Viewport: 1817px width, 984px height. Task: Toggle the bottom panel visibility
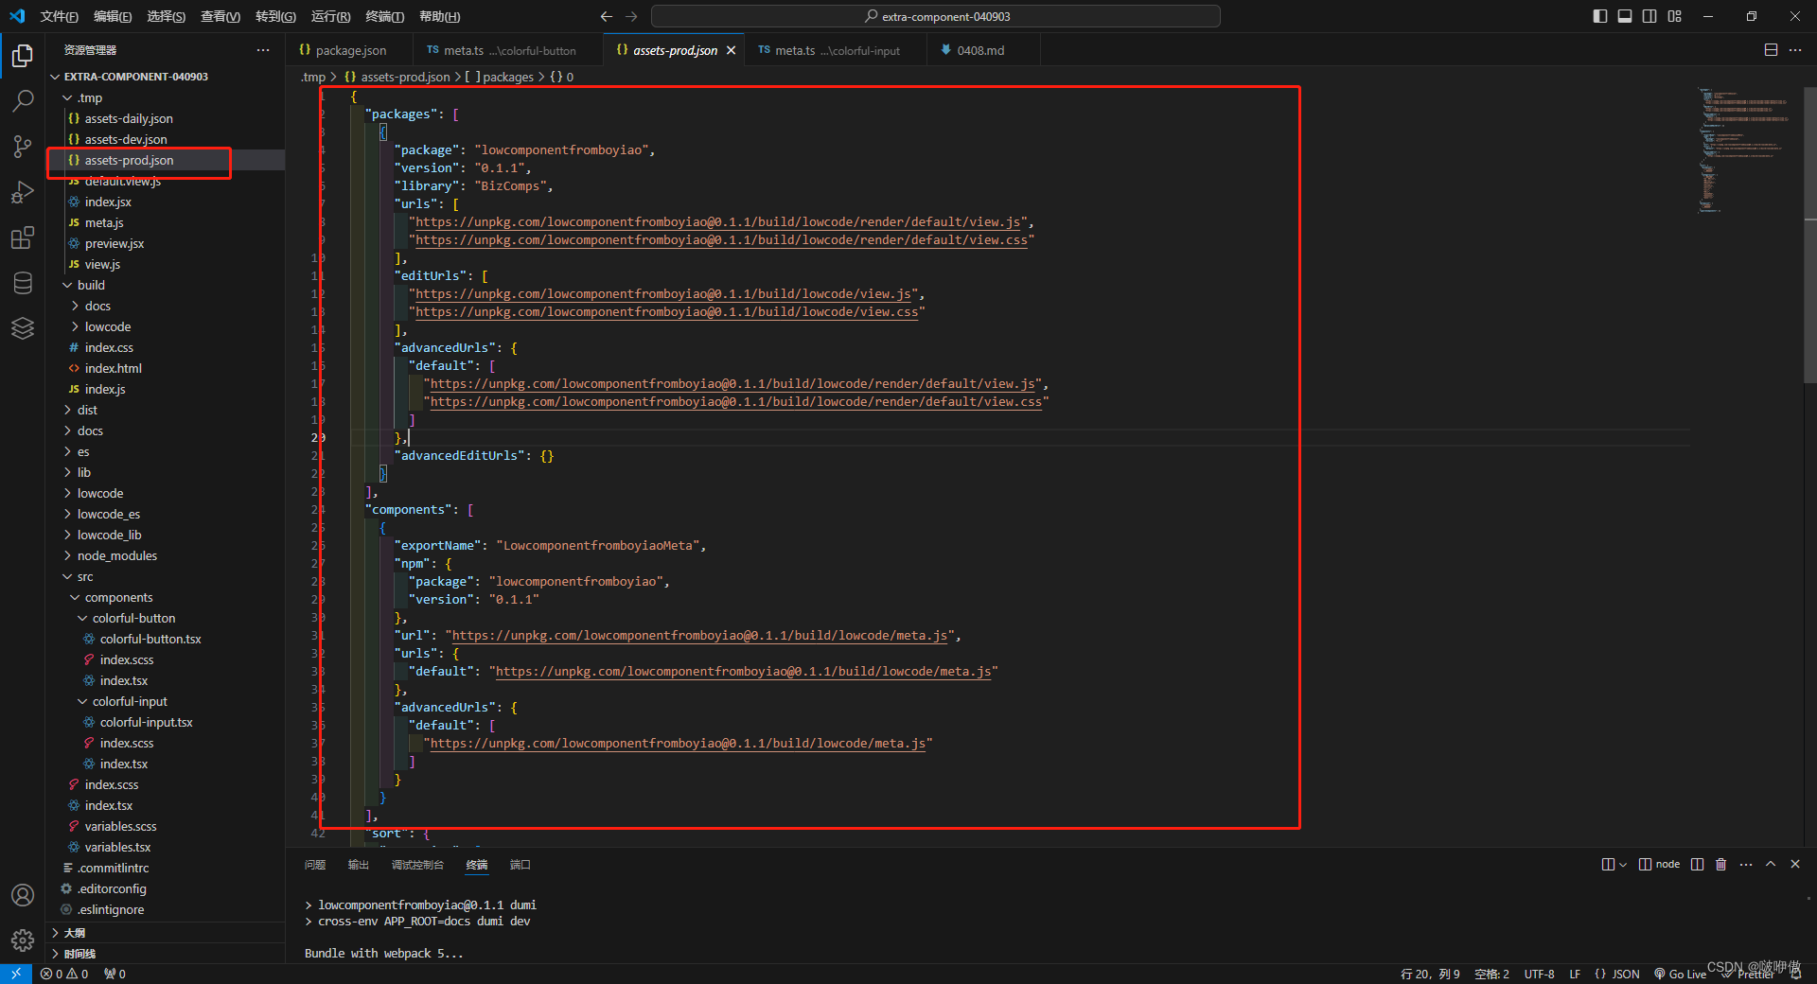tap(1625, 16)
